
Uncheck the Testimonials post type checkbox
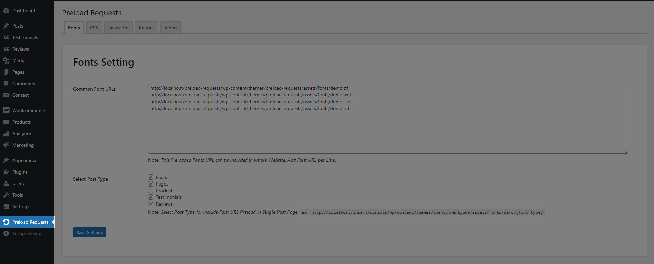(x=151, y=197)
